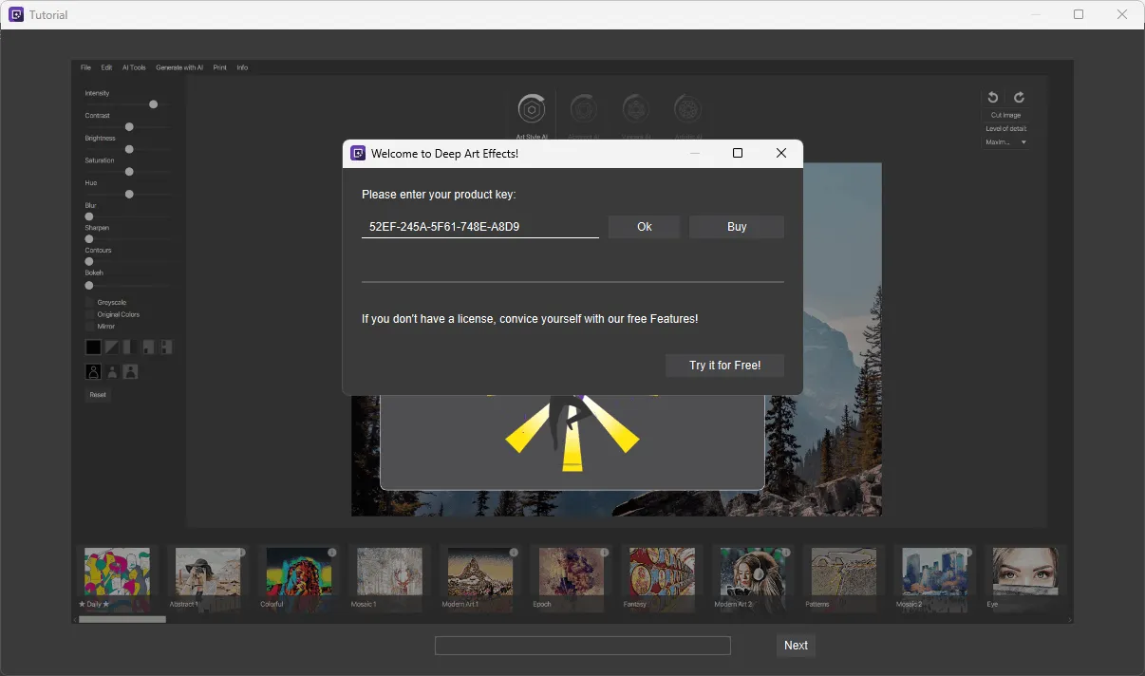
Task: Open the File menu
Action: point(85,67)
